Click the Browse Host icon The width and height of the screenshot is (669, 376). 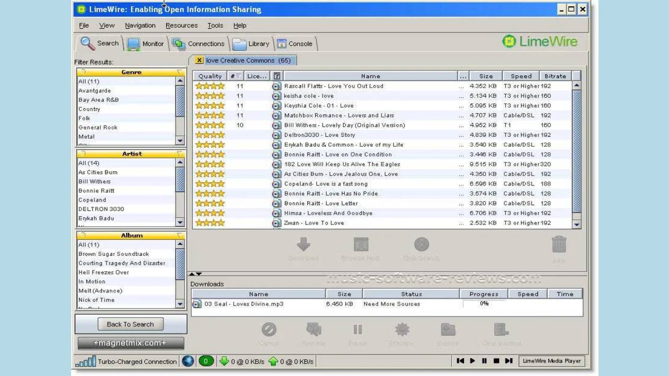[x=361, y=245]
